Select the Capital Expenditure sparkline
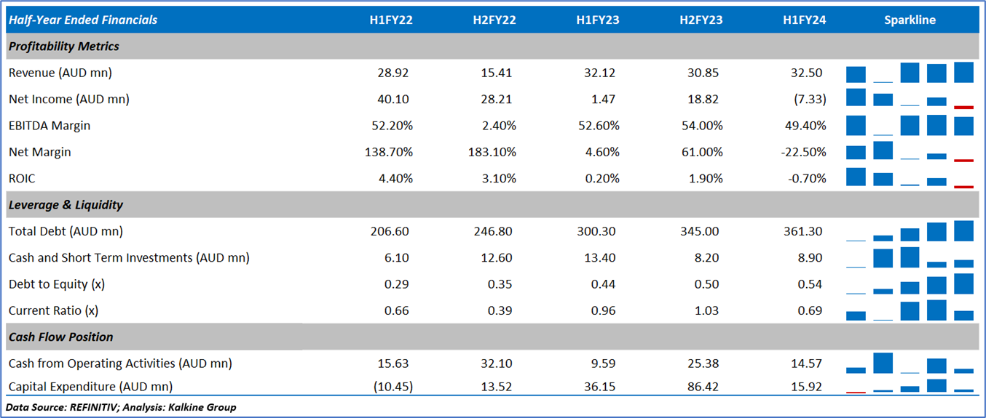The width and height of the screenshot is (986, 418). tap(910, 386)
